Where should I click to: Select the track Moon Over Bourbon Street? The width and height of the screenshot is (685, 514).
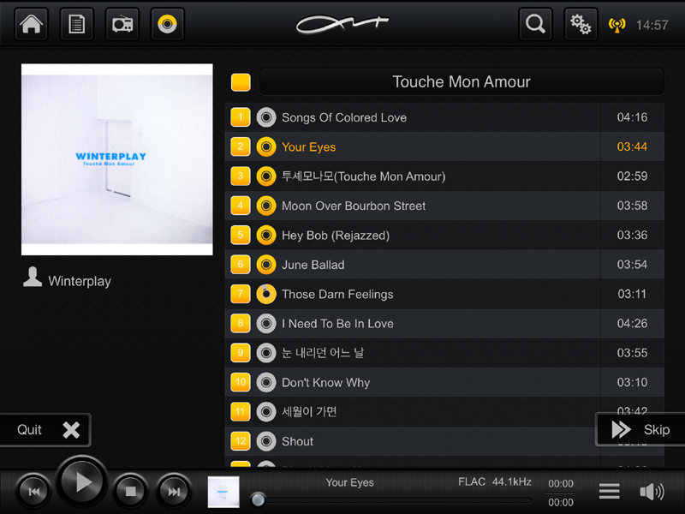353,206
